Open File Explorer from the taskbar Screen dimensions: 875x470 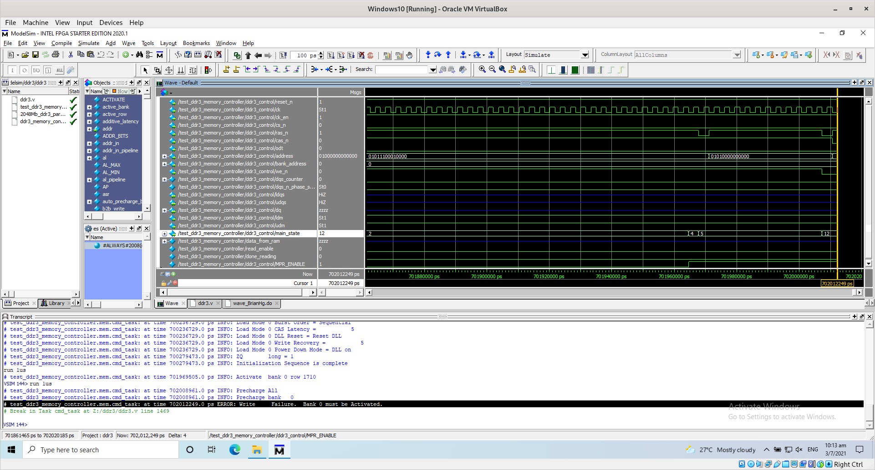coord(257,450)
